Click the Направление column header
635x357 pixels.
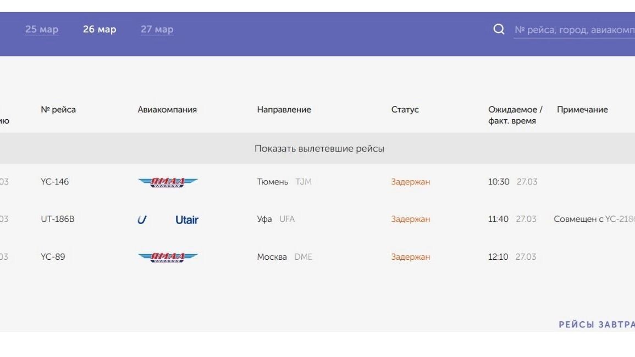click(x=284, y=110)
